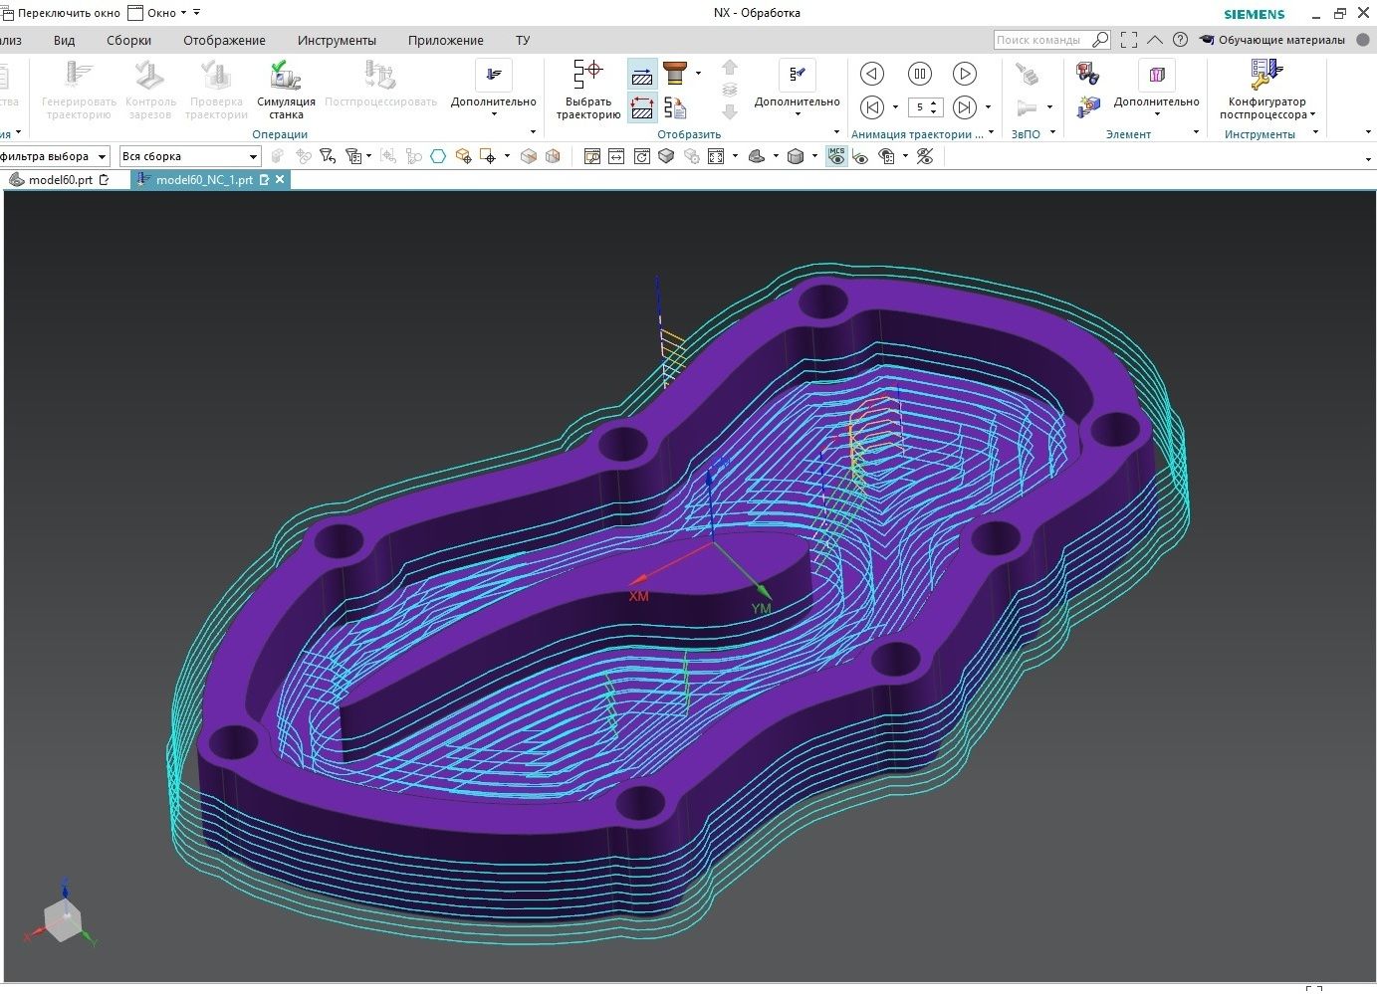Expand the Вся сборка selection scope dropdown
Viewport: 1377px width, 994px height.
pos(253,156)
